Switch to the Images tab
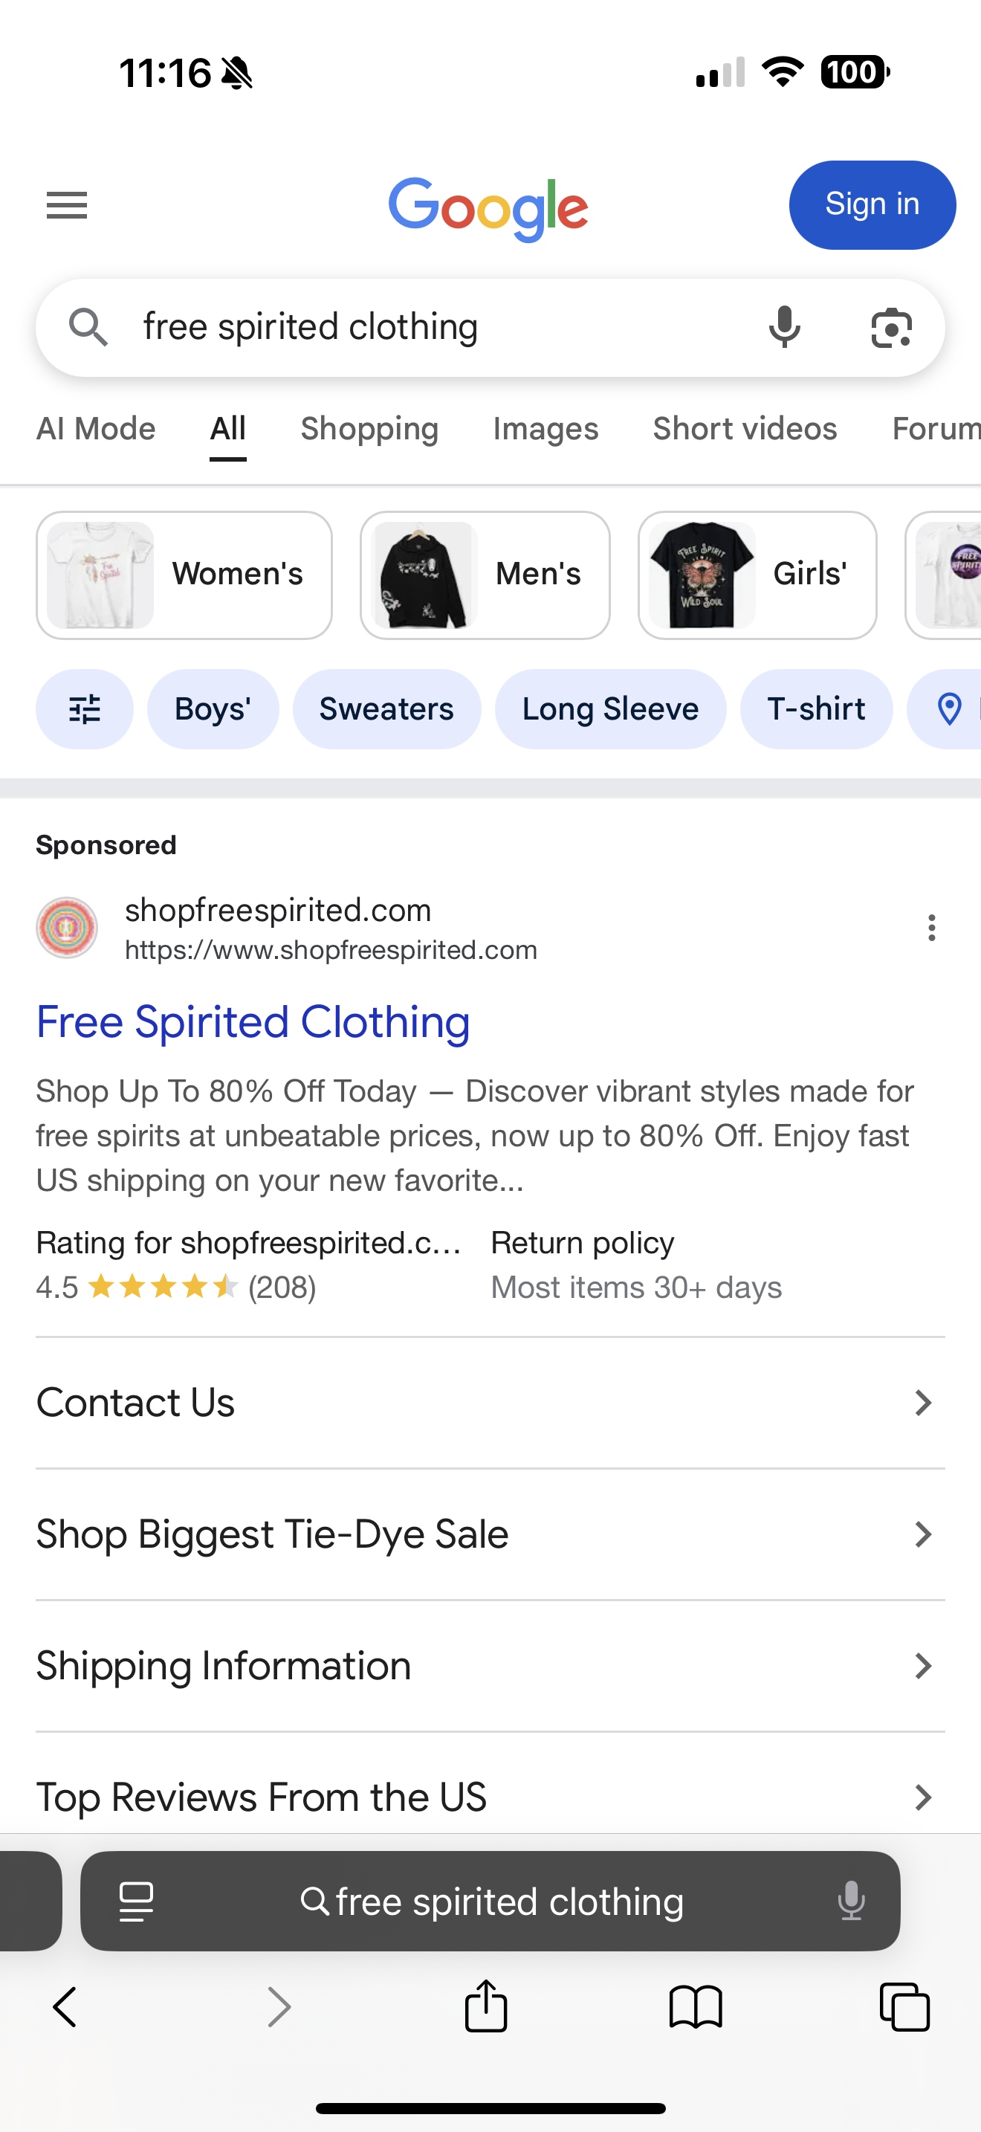Screen dimensions: 981x2132 click(x=545, y=429)
